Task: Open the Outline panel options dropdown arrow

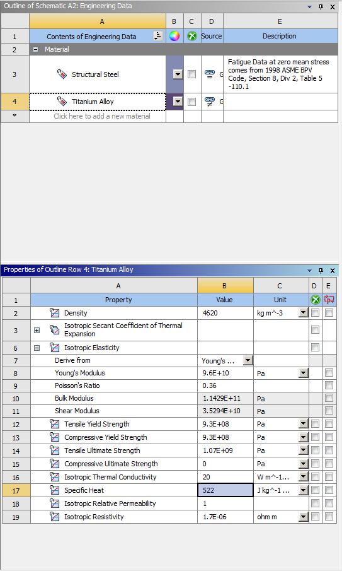Action: [x=310, y=6]
